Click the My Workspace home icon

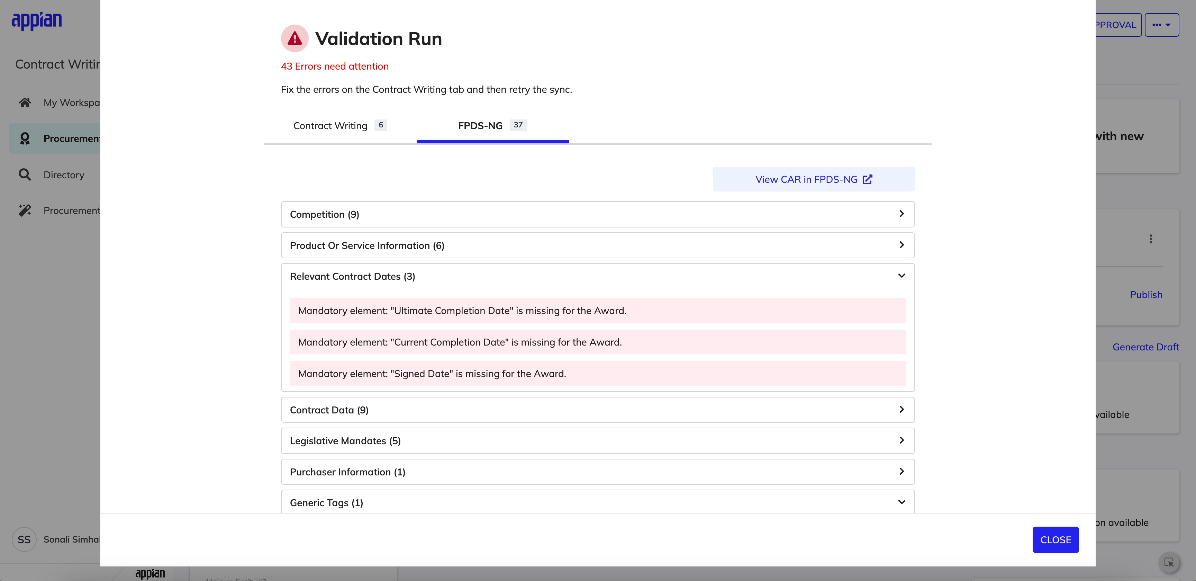click(25, 102)
